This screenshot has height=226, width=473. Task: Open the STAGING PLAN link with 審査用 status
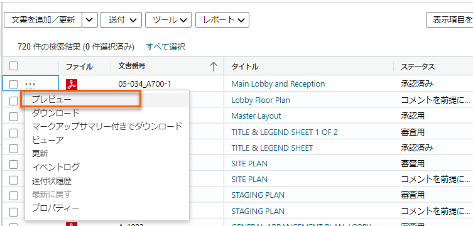click(x=258, y=195)
